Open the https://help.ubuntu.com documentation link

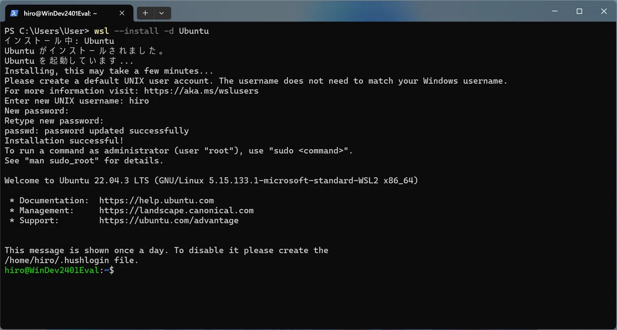(x=156, y=200)
